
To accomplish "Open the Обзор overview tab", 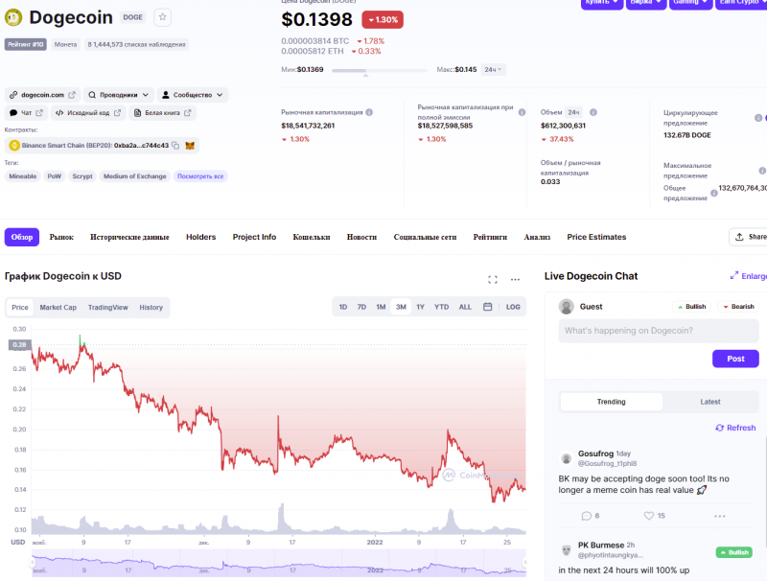I will (21, 237).
